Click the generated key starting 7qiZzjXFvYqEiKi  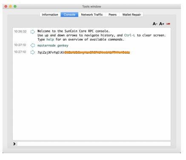(83, 52)
